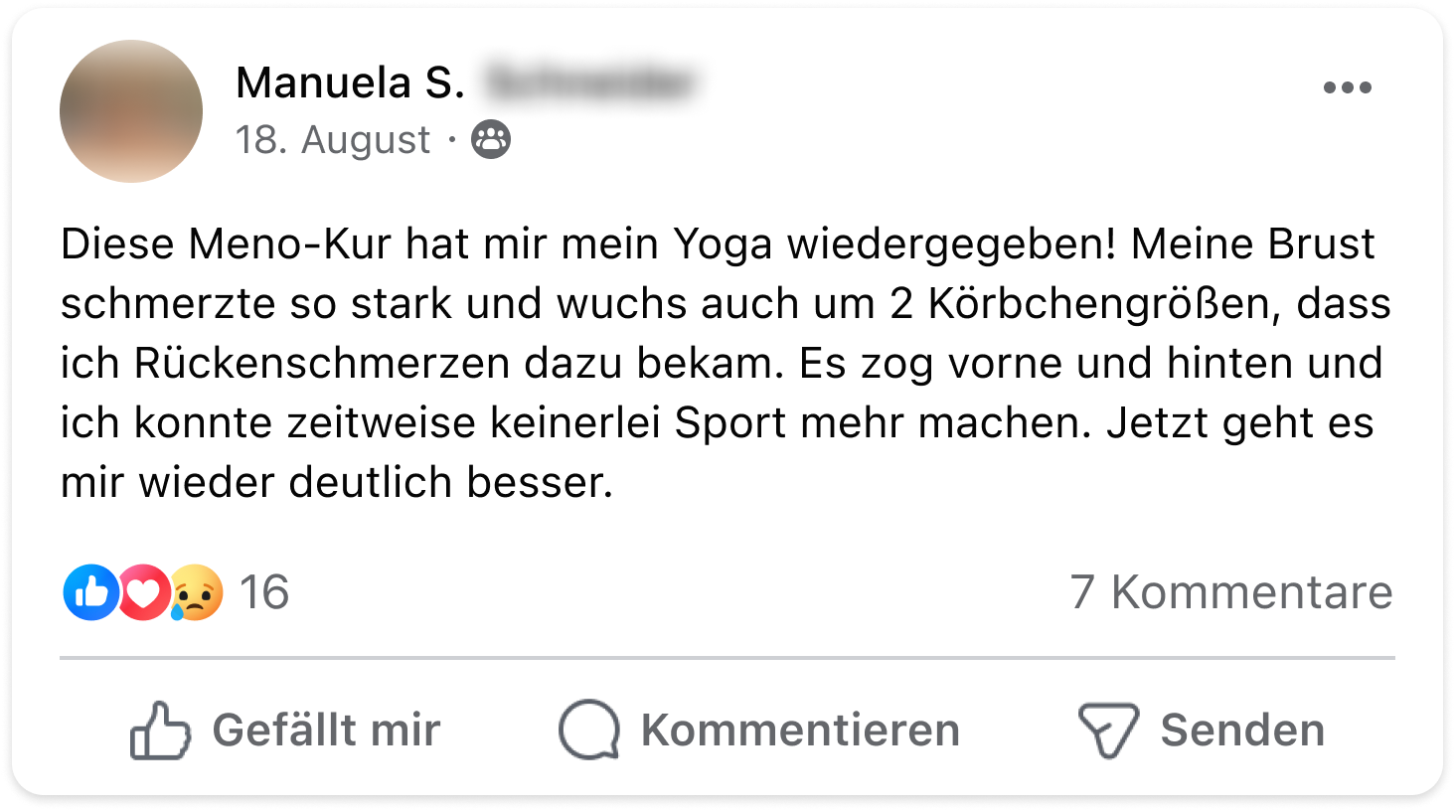Click the paper-plane Senden icon
Image resolution: width=1455 pixels, height=811 pixels.
click(1108, 731)
